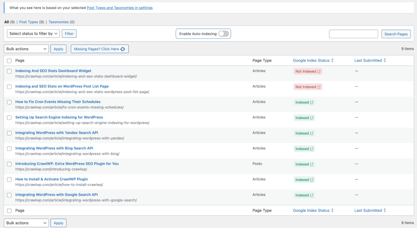Screen dimensions: 417x228
Task: Toggle the Enable Auto-Indexing switch
Action: (224, 34)
